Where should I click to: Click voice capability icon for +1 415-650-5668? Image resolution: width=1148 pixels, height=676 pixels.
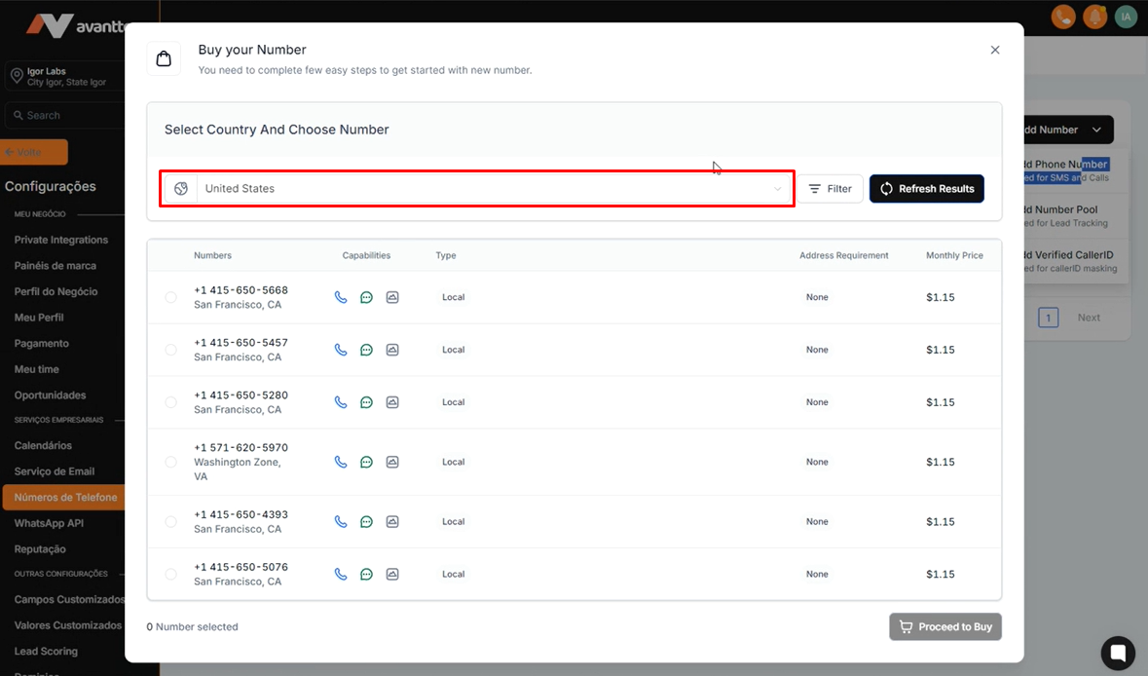[341, 297]
